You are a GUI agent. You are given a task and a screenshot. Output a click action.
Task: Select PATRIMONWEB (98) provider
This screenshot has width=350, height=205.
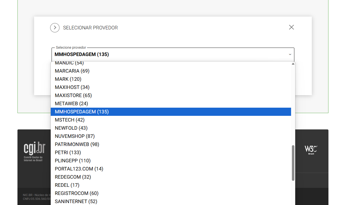171,144
